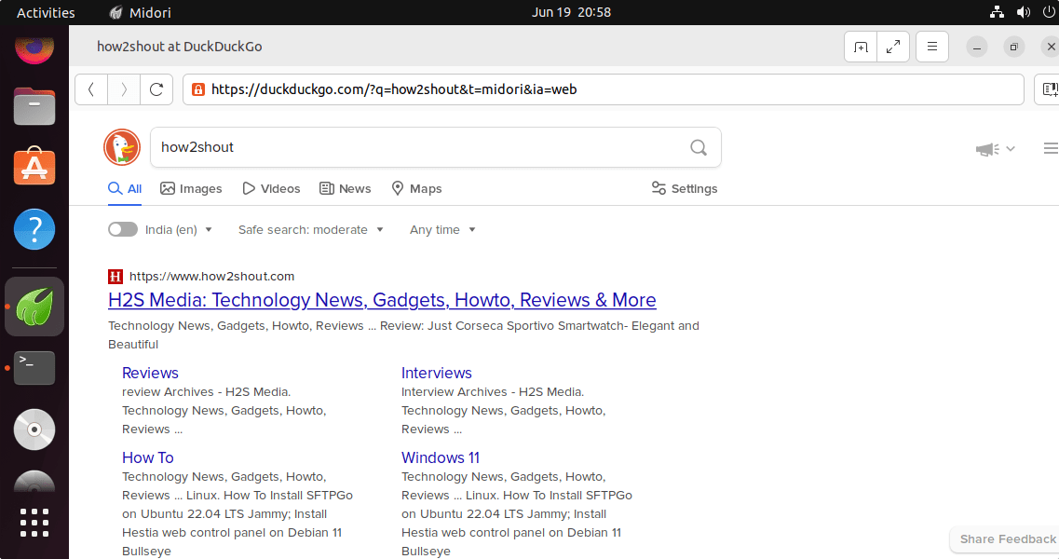This screenshot has height=559, width=1059.
Task: Switch to the Images tab
Action: (191, 188)
